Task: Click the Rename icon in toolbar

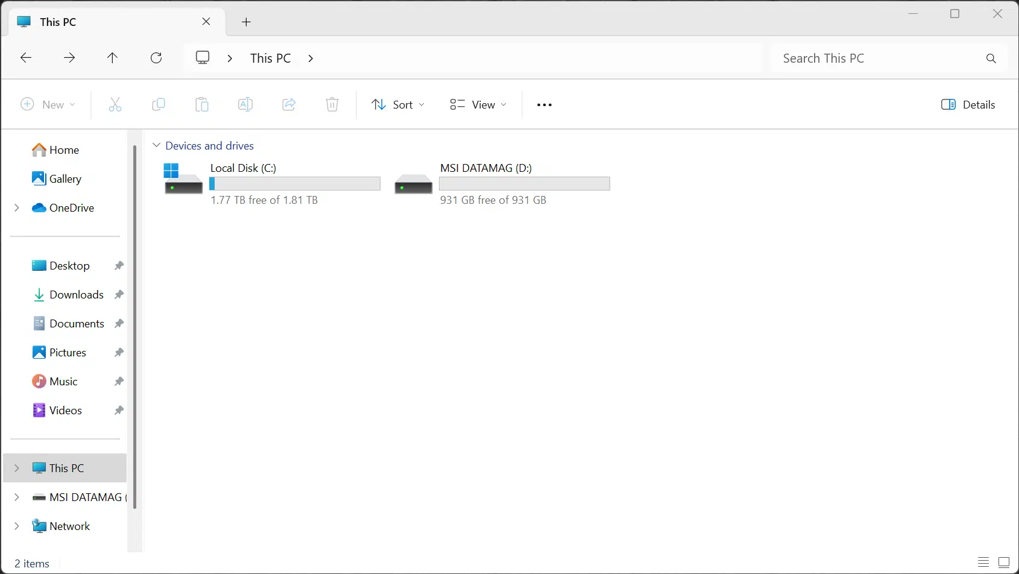Action: (245, 104)
